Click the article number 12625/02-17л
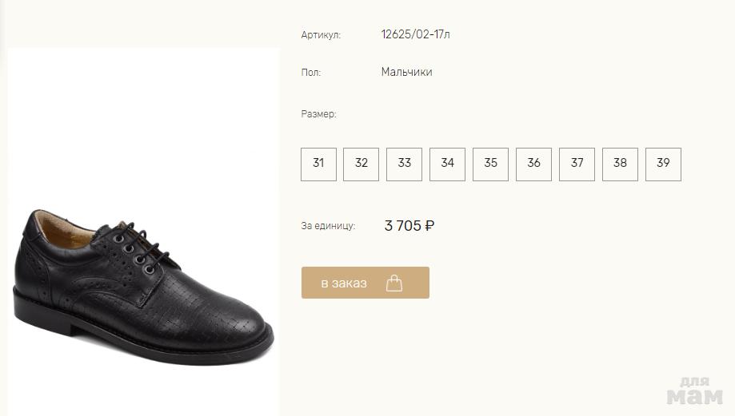Image resolution: width=735 pixels, height=416 pixels. (421, 34)
